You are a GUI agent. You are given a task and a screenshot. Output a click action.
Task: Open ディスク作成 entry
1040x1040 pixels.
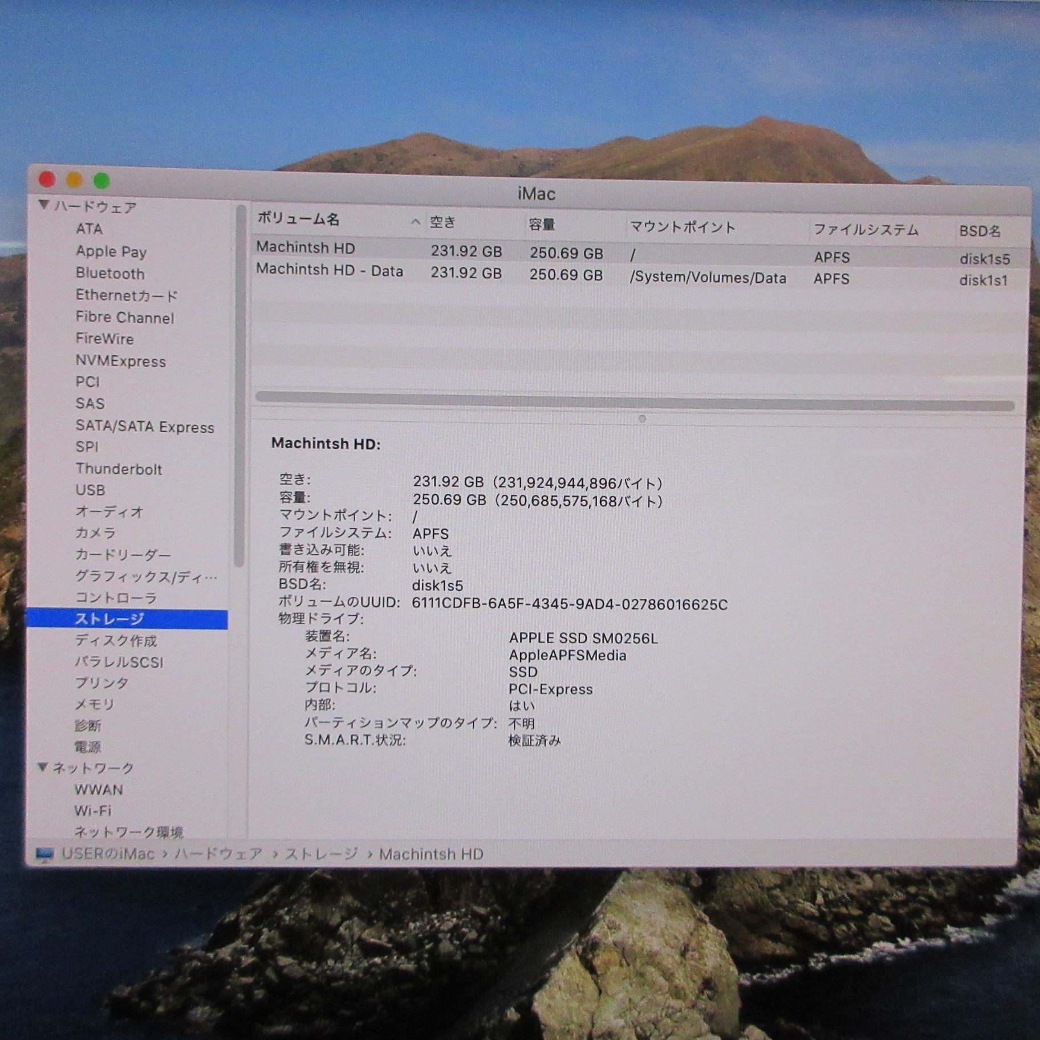point(116,640)
